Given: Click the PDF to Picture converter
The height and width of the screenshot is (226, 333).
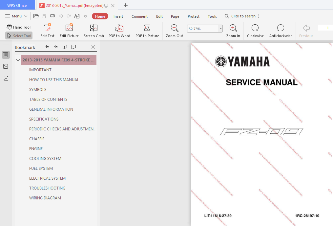Looking at the screenshot, I should point(147,31).
